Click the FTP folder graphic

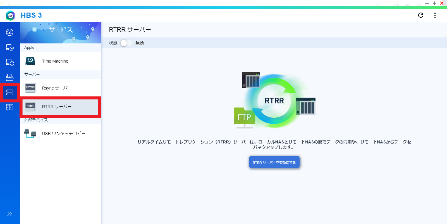tap(244, 118)
